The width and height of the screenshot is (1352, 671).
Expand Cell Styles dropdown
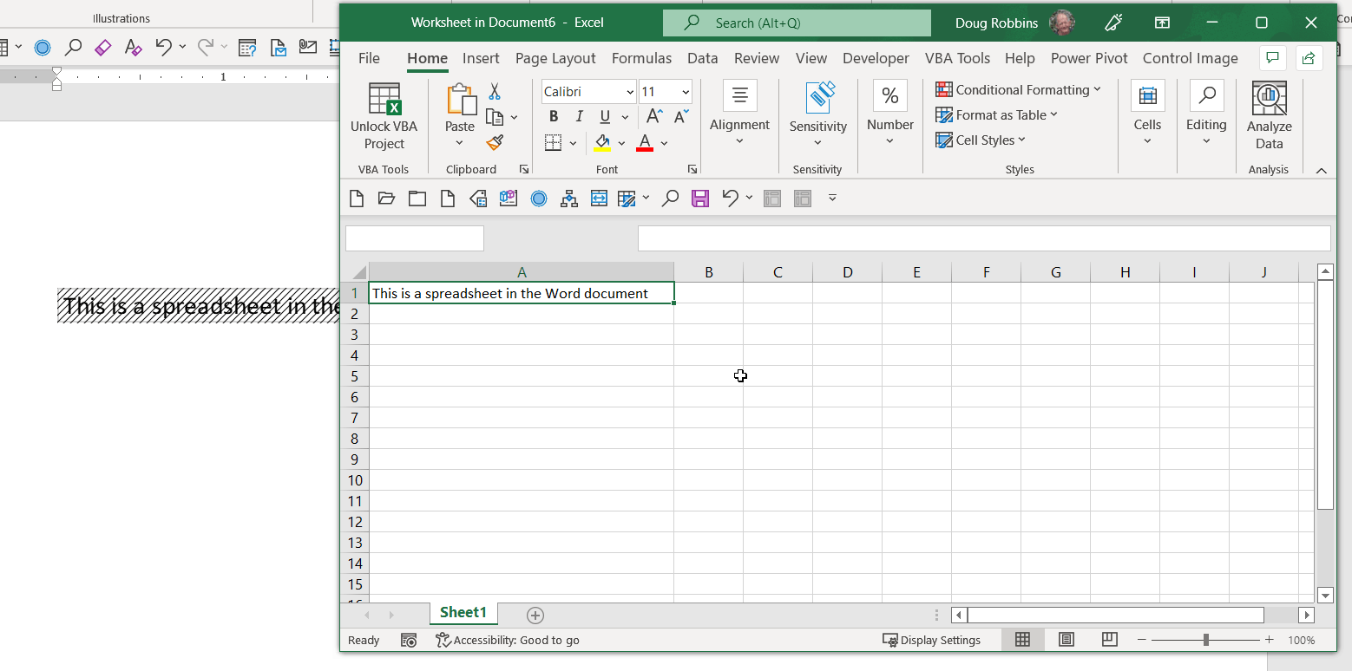coord(981,140)
